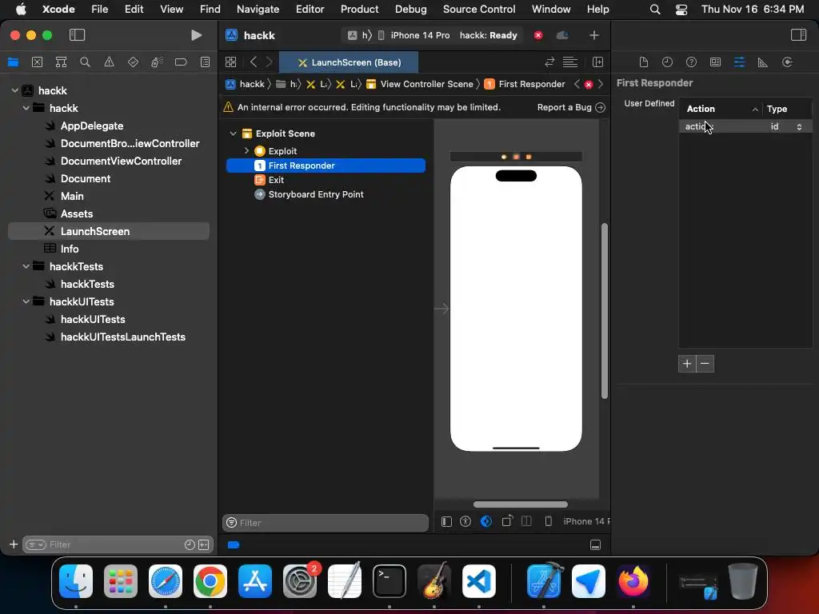The height and width of the screenshot is (614, 819).
Task: Sort by the Action column header
Action: [721, 109]
